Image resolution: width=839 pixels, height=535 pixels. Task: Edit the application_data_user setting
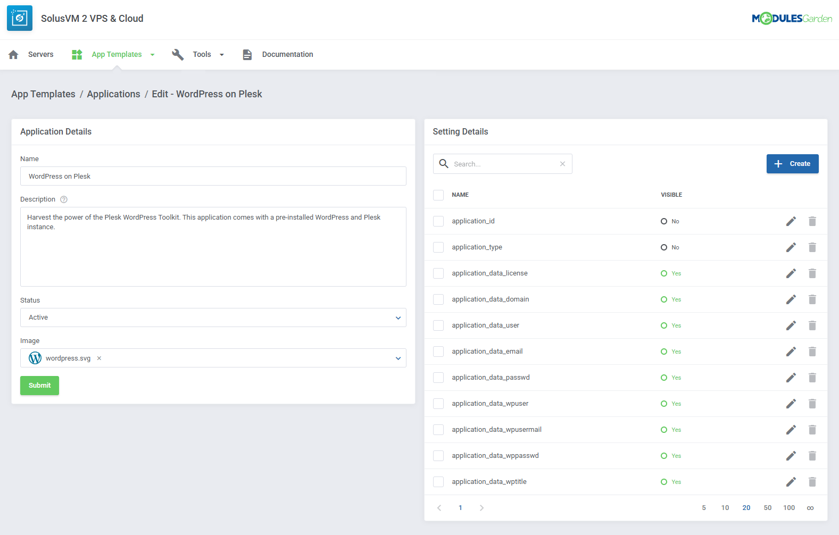(791, 325)
